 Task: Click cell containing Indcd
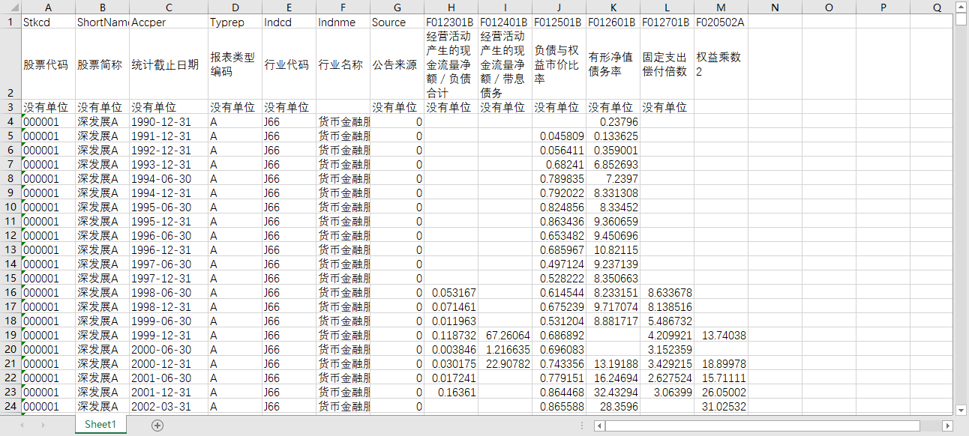(x=289, y=22)
